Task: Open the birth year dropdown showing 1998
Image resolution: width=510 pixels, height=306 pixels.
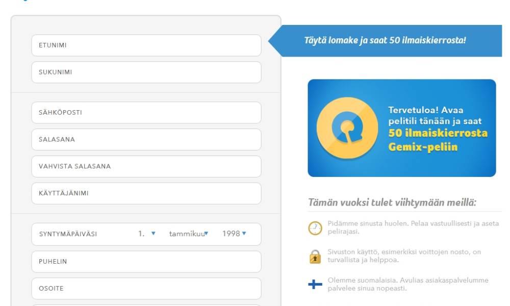Action: click(234, 234)
